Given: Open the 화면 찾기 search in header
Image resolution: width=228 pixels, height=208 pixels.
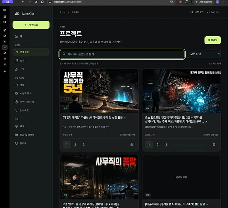Looking at the screenshot, I should point(204,12).
